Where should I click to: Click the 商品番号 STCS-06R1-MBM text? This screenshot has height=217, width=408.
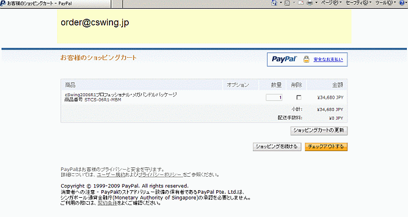(93, 100)
